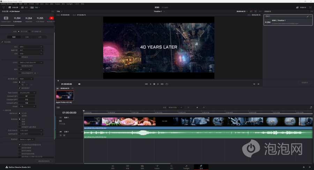Click the Add to Render Queue button
Viewport: 314px width, 170px height.
click(x=44, y=161)
